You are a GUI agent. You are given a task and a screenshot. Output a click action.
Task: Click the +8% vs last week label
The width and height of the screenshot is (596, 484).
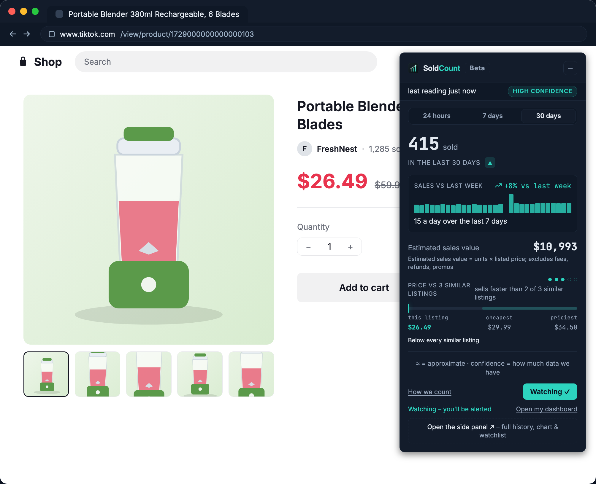(533, 186)
